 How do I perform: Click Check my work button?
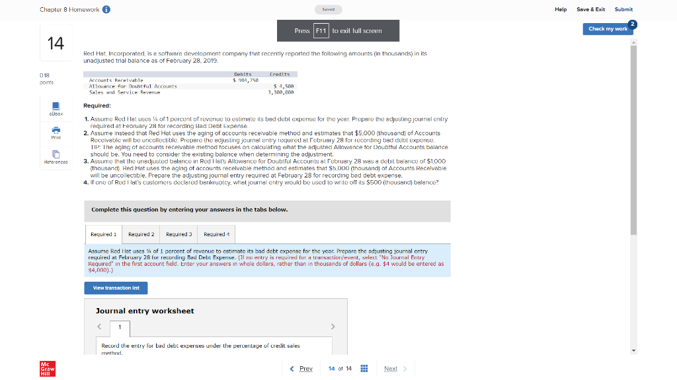608,29
